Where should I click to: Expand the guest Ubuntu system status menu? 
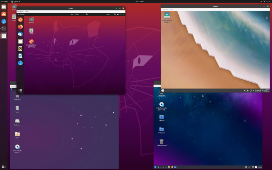click(119, 14)
